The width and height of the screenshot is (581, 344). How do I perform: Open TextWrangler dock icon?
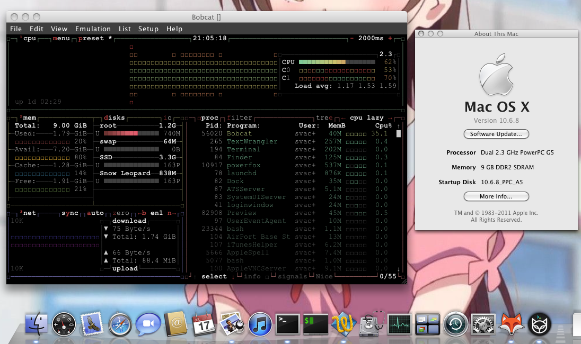tap(344, 324)
